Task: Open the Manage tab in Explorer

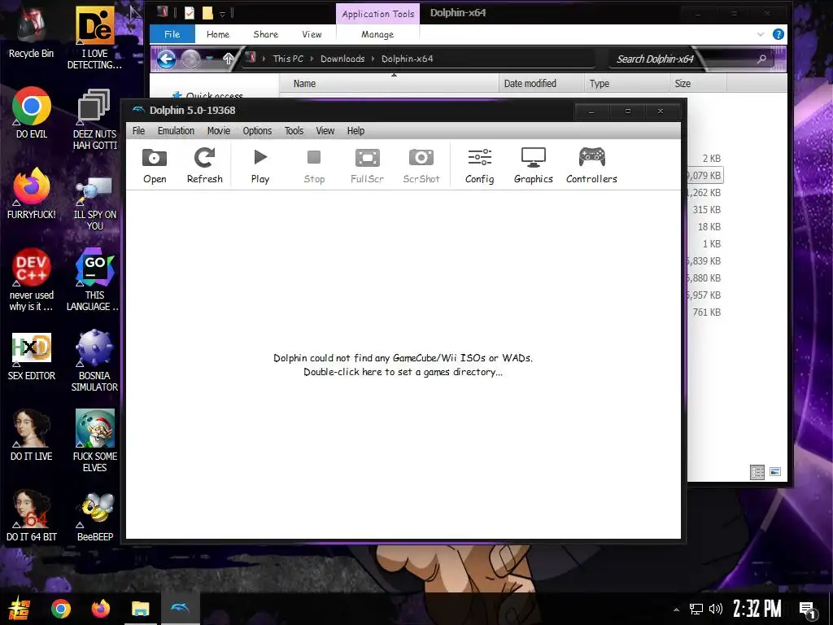Action: [377, 34]
